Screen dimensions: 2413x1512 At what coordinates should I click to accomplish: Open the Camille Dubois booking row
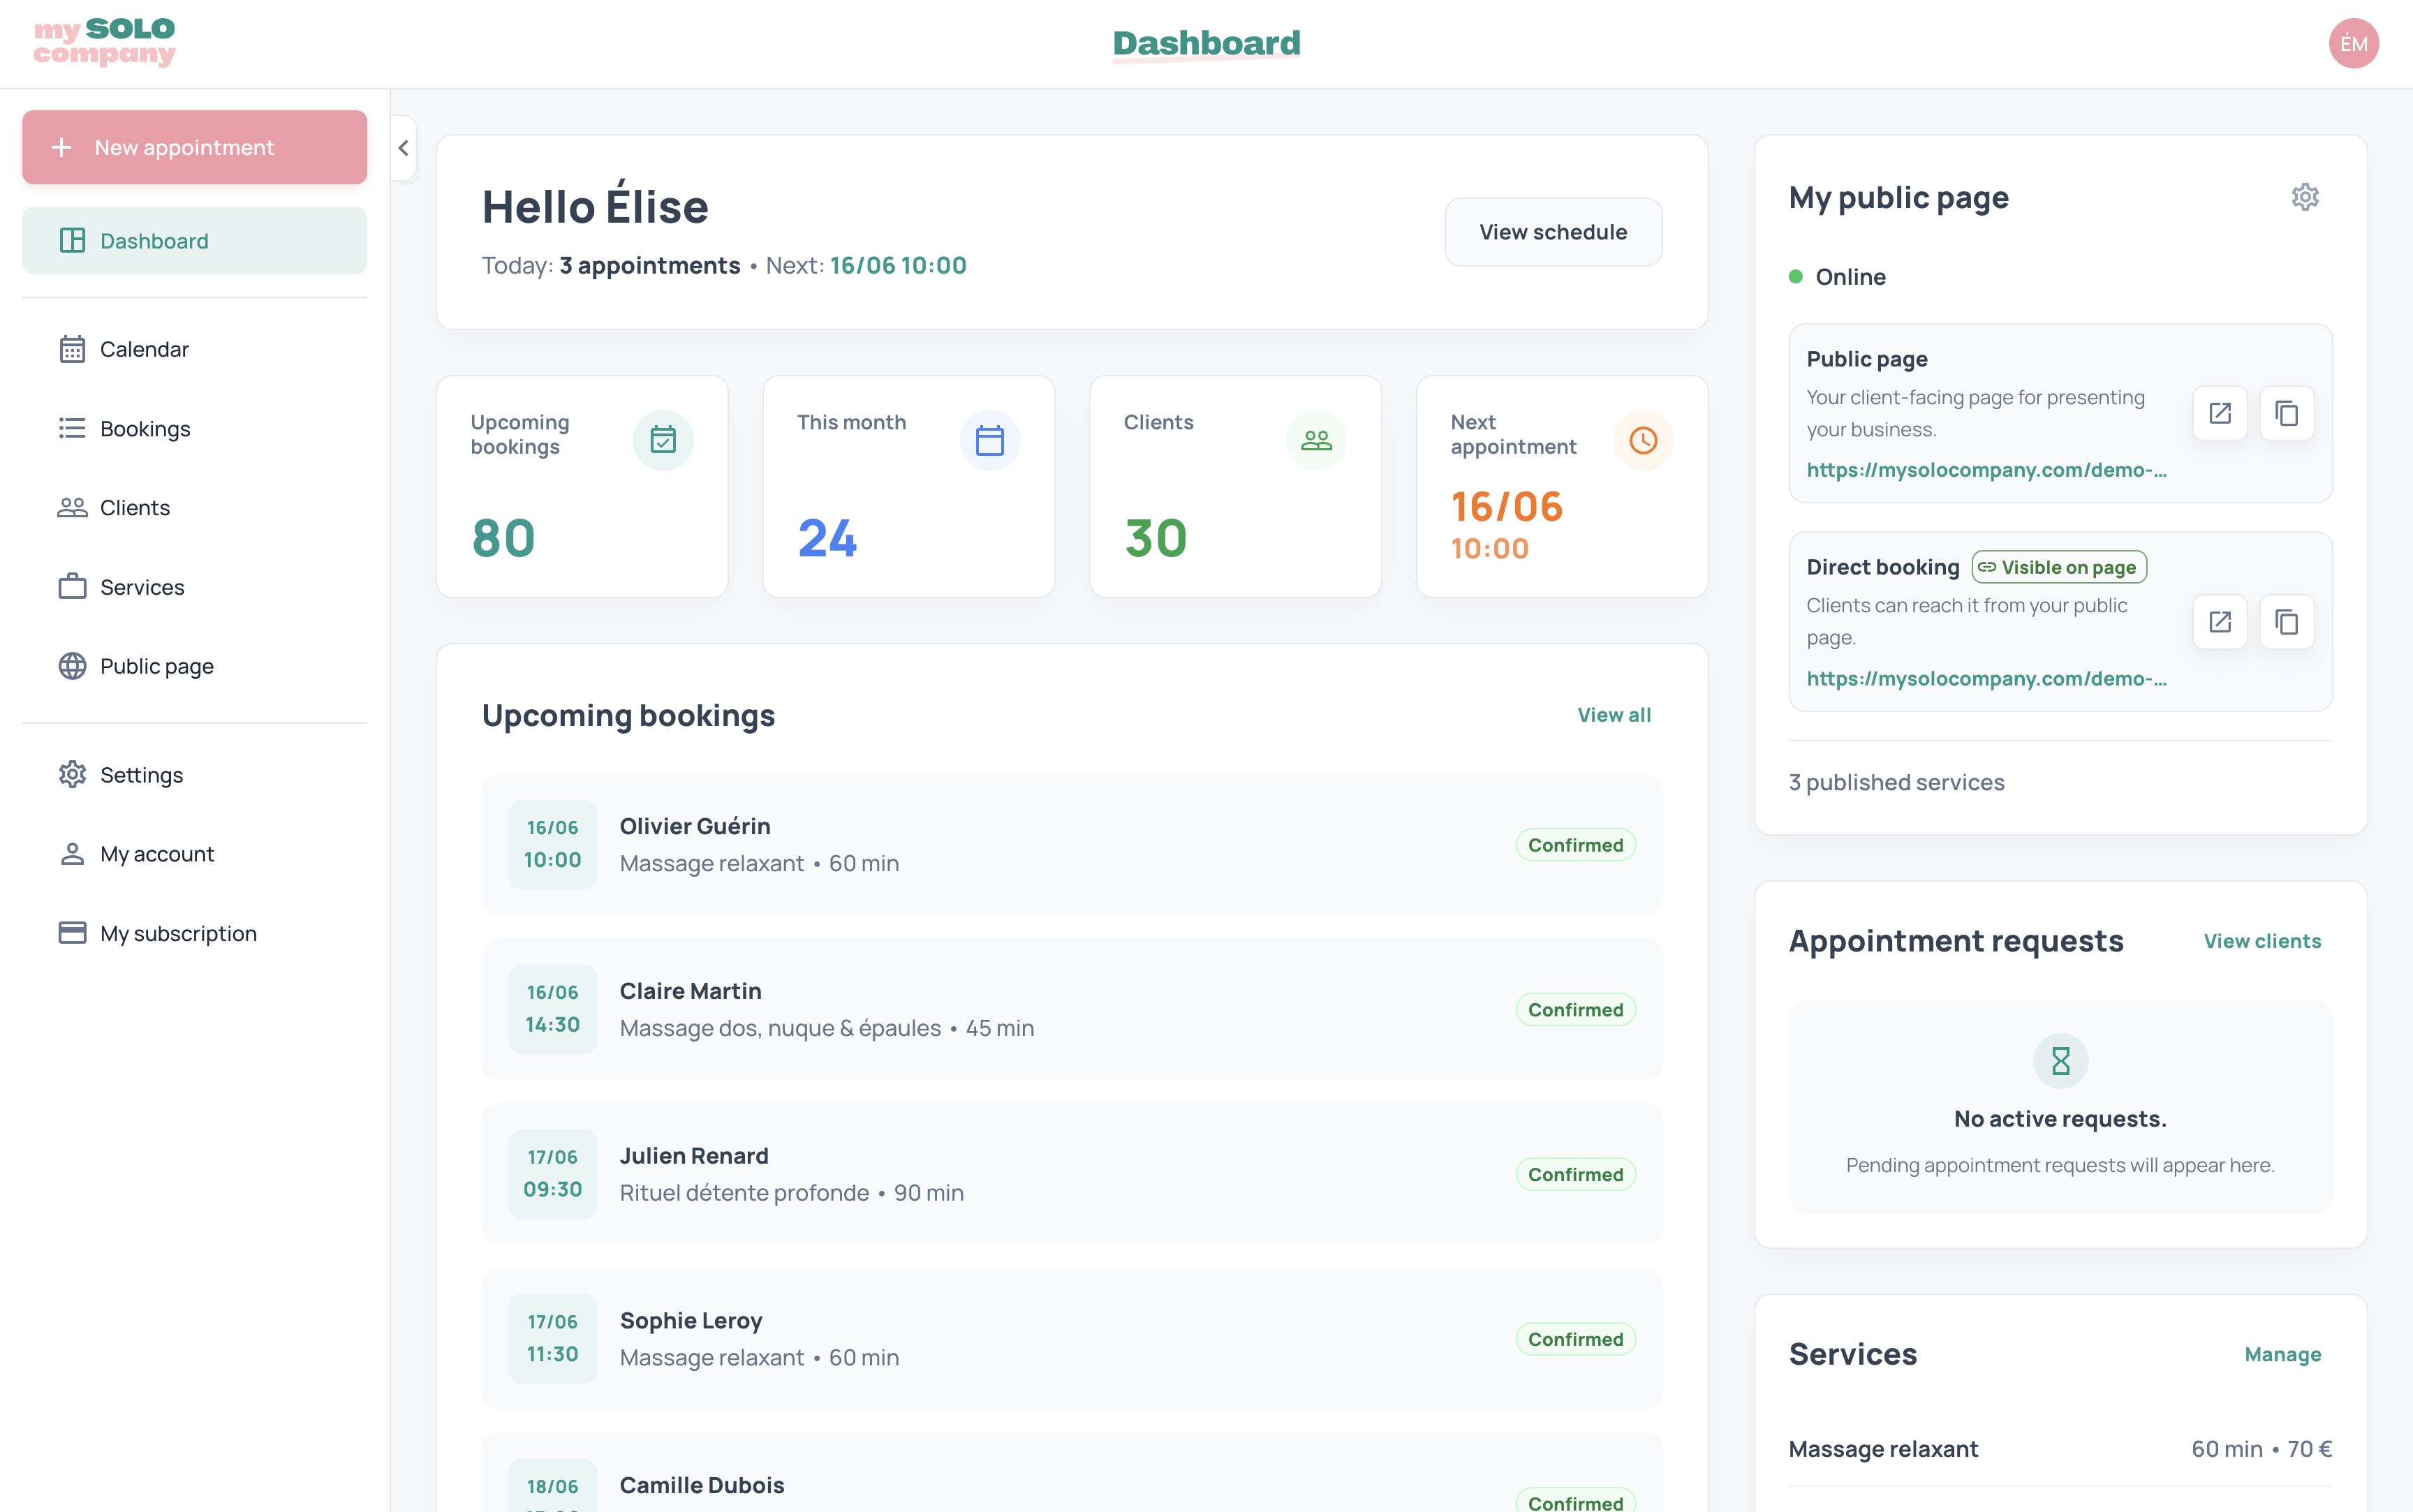1072,1473
